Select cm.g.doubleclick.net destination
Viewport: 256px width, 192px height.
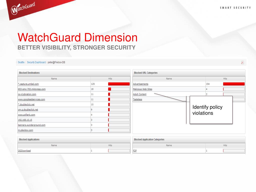(28, 110)
